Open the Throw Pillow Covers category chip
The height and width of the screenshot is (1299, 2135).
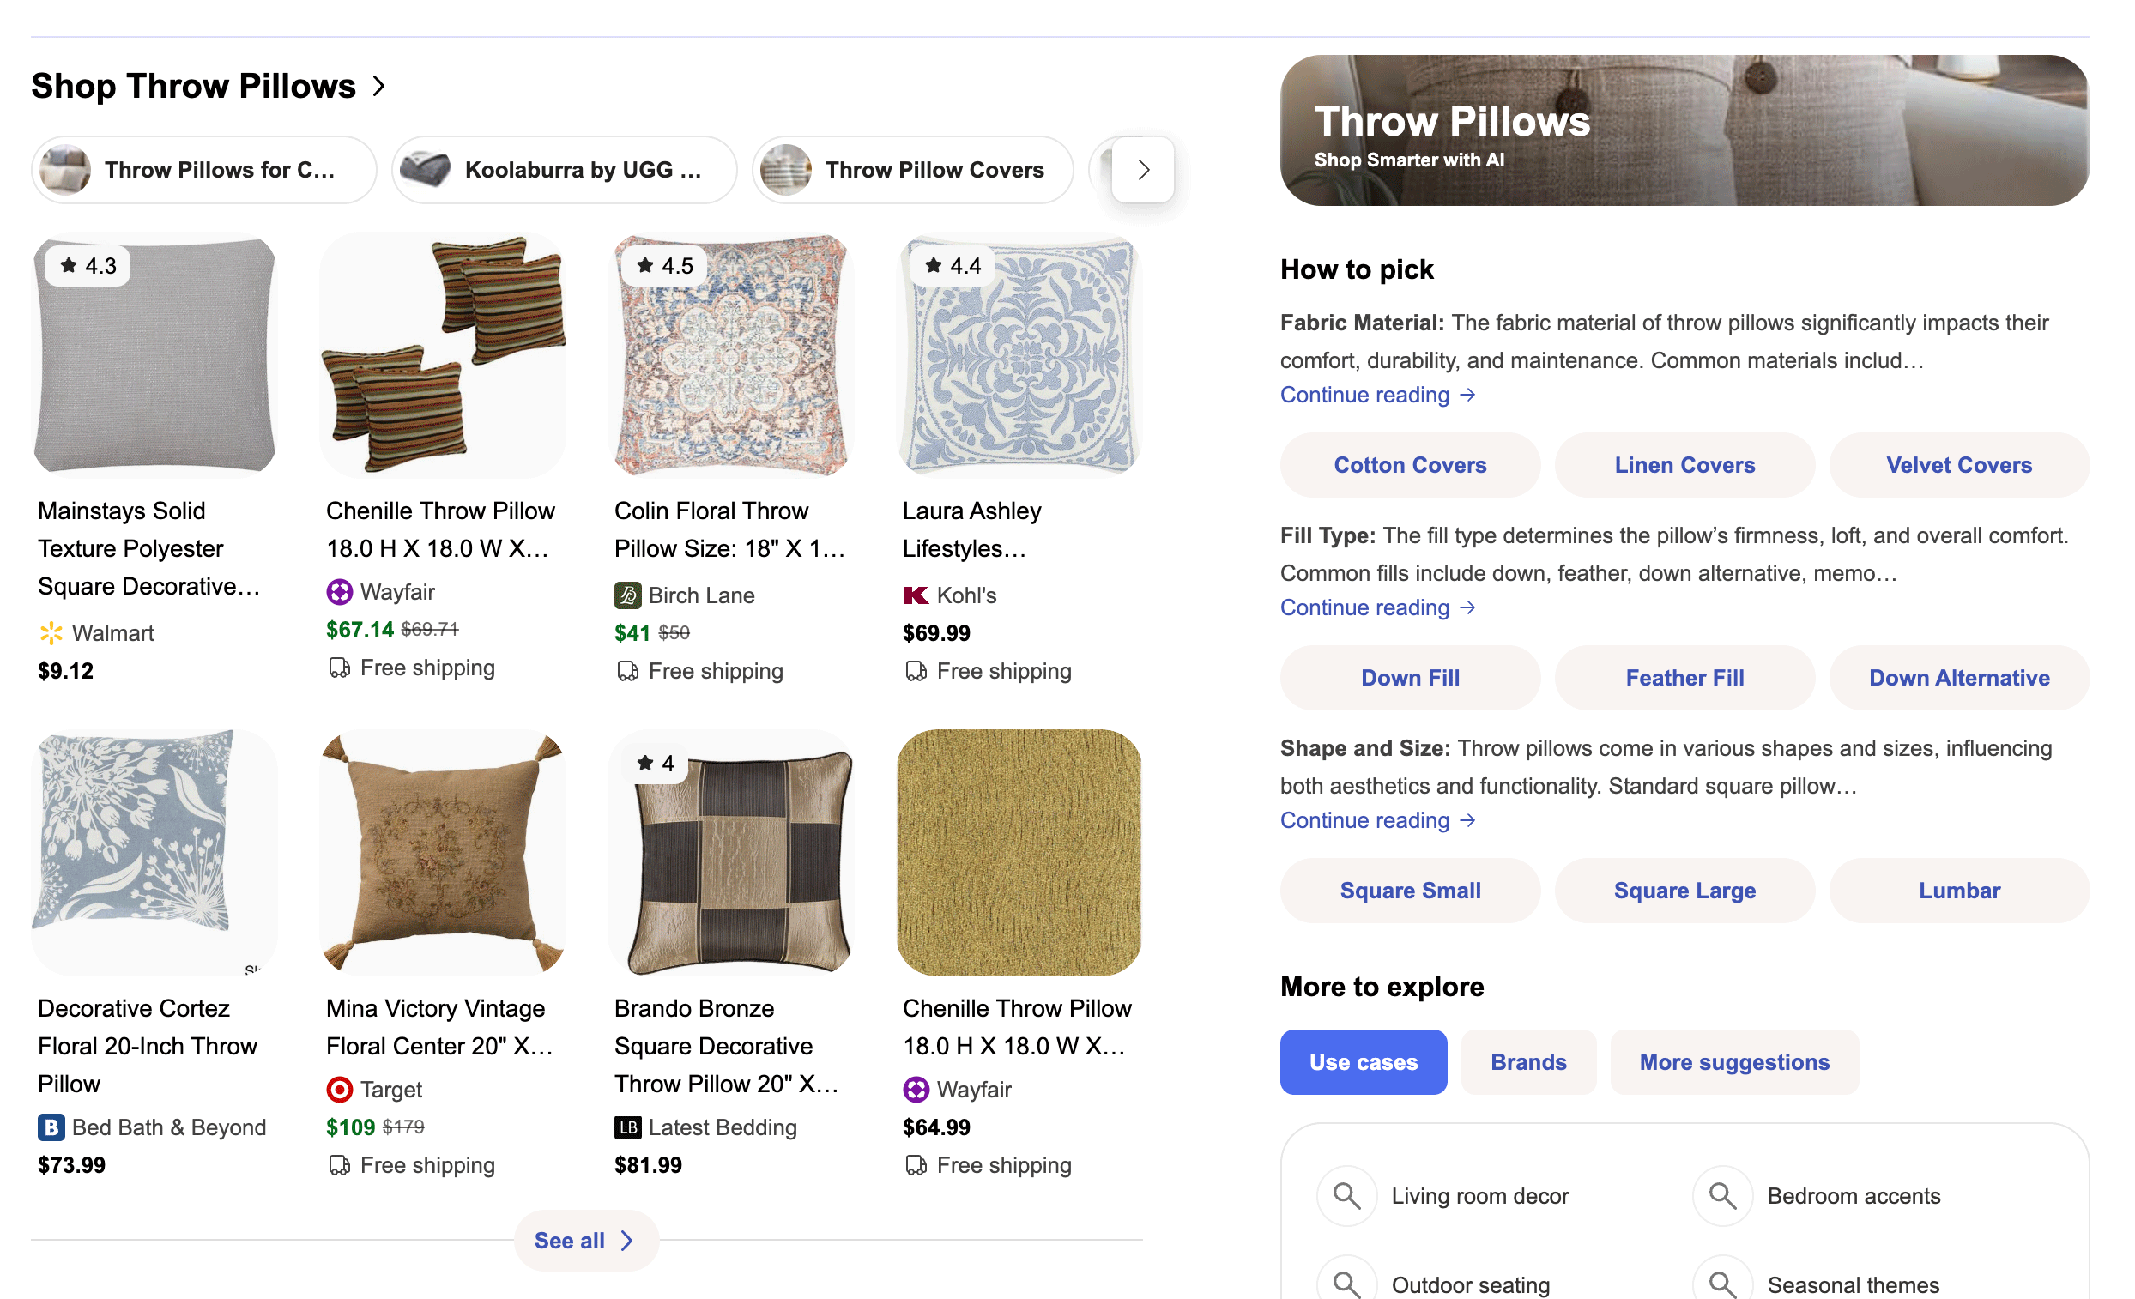pyautogui.click(x=913, y=171)
